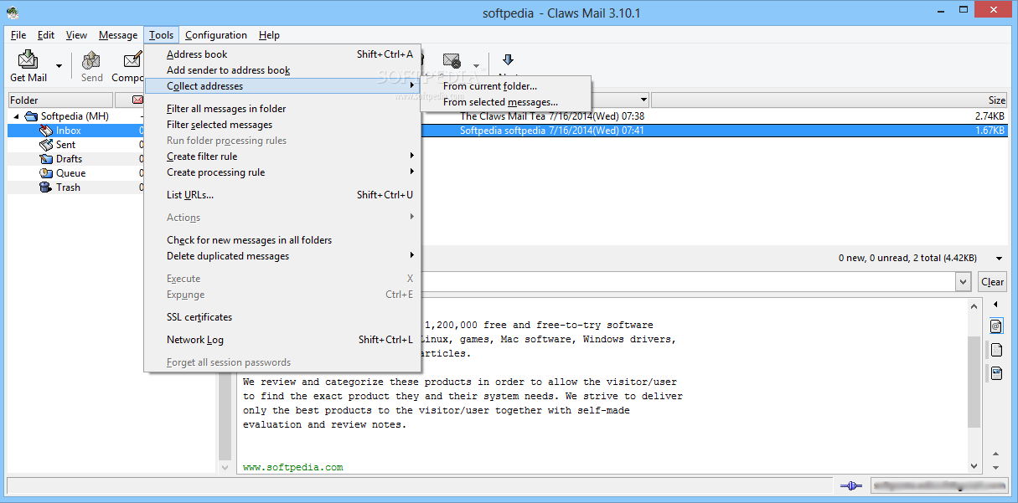
Task: Expand the Create processing rule submenu
Action: (282, 172)
